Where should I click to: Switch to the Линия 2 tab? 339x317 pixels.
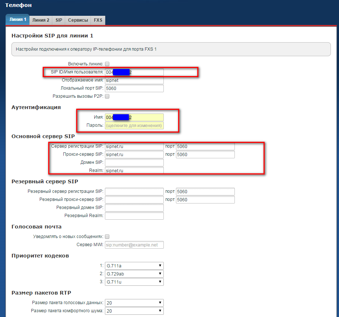(40, 20)
